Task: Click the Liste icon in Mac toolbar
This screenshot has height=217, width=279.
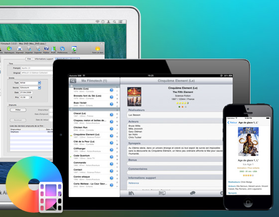Action: (74, 50)
